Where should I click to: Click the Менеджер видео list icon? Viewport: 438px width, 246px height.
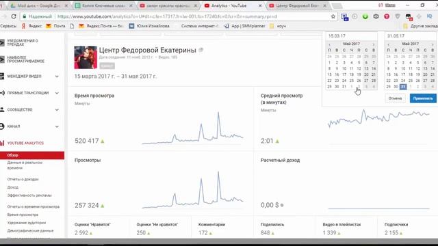2,76
